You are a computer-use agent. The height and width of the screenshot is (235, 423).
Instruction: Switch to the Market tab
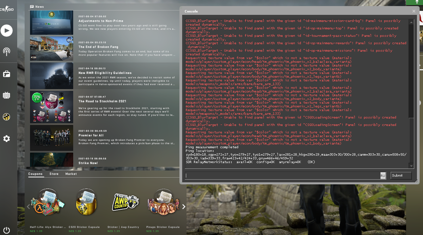71,174
